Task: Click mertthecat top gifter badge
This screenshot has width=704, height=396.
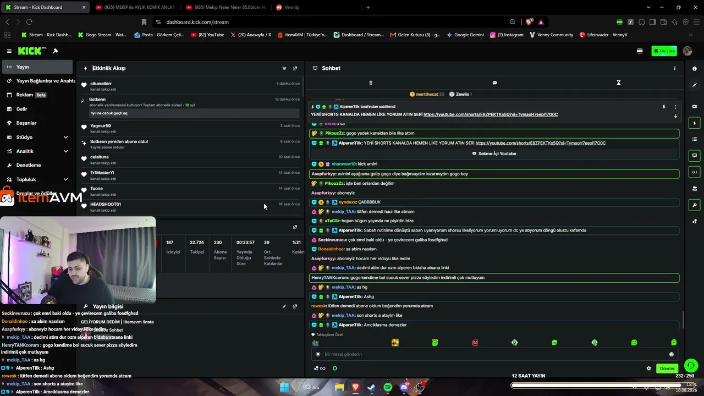Action: pyautogui.click(x=427, y=94)
